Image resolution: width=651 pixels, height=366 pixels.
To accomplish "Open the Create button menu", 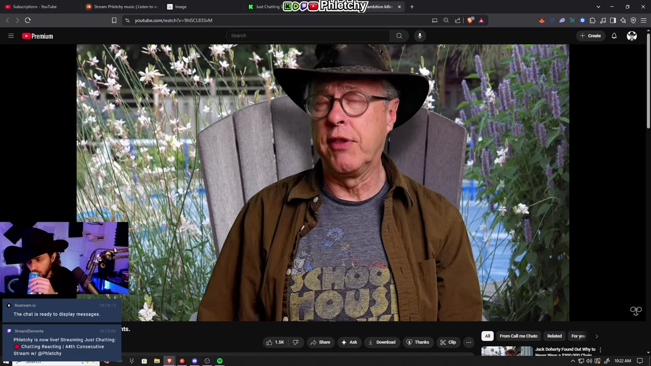I will (x=590, y=36).
